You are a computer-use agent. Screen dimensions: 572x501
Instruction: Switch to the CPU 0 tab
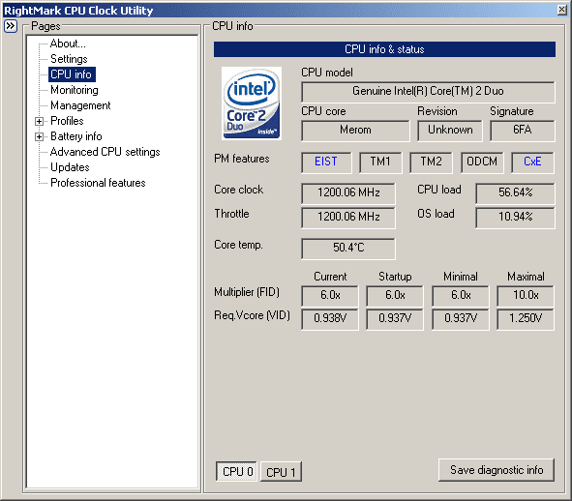237,471
